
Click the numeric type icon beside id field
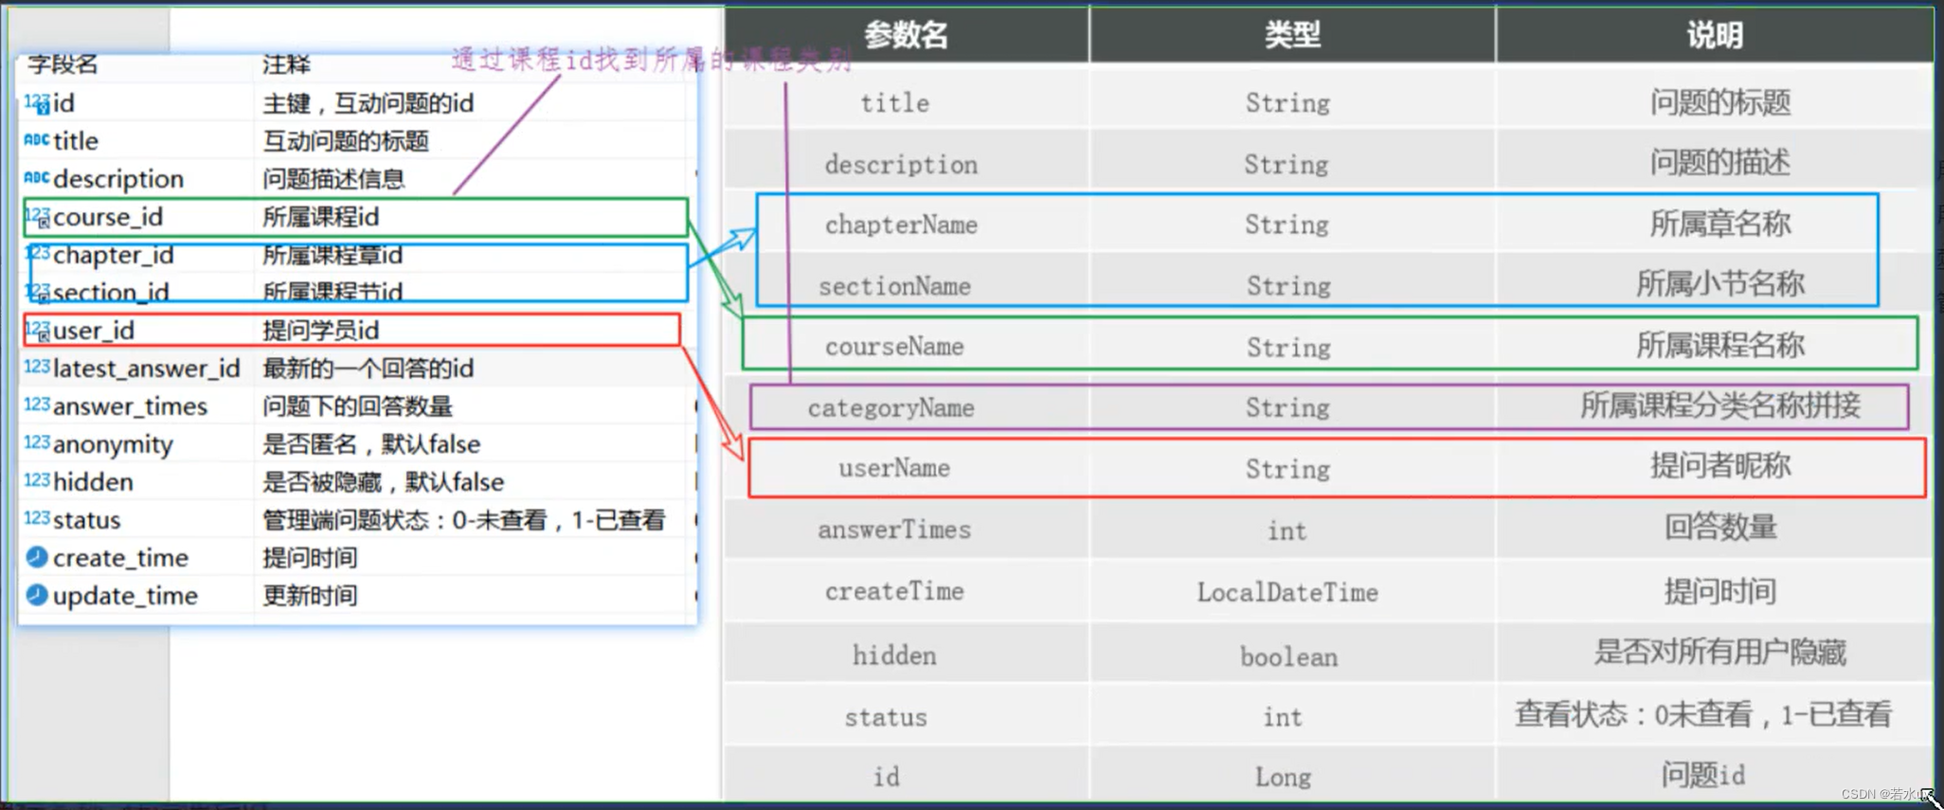pyautogui.click(x=37, y=103)
